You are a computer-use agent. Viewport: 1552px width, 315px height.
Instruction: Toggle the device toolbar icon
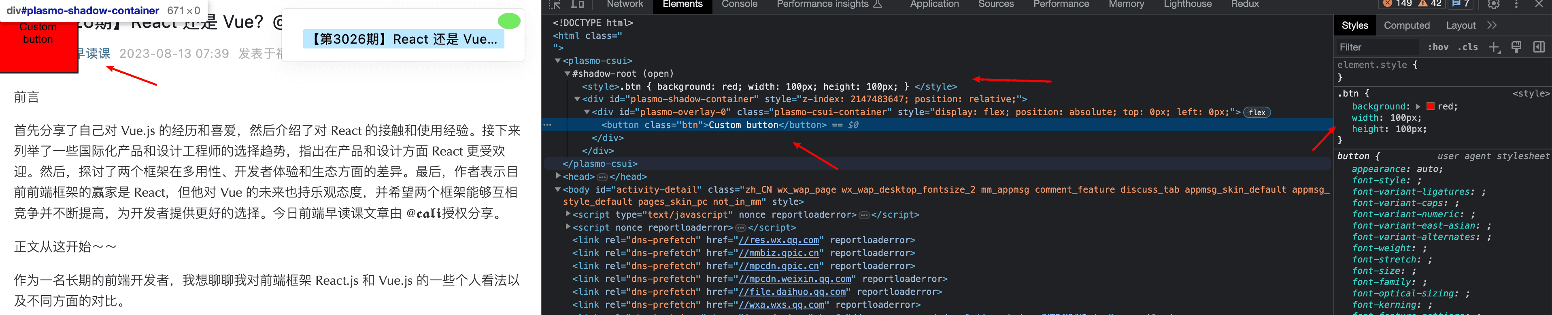pyautogui.click(x=577, y=4)
